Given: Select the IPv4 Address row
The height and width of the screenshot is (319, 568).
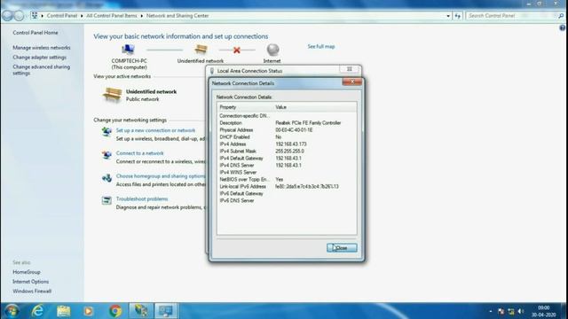Looking at the screenshot, I should coord(287,144).
